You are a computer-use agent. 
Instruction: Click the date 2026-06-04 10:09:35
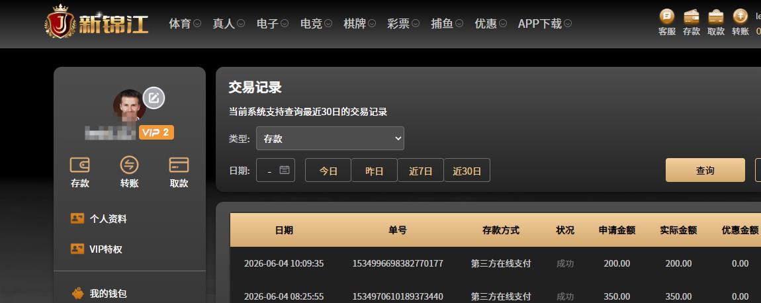click(x=284, y=264)
